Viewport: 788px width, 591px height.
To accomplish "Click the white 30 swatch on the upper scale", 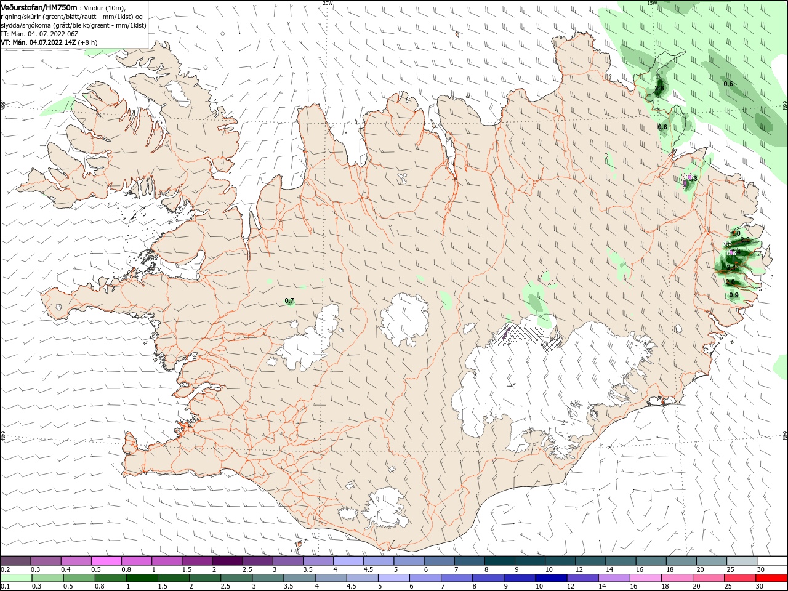I will point(771,561).
